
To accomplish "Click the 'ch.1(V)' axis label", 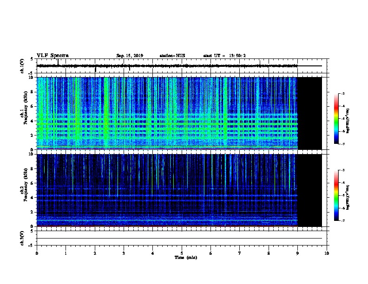I will pos(22,66).
